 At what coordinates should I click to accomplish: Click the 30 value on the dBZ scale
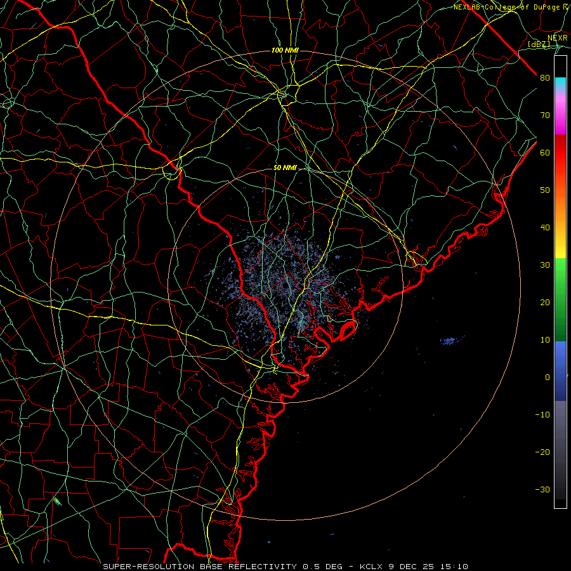[x=545, y=265]
